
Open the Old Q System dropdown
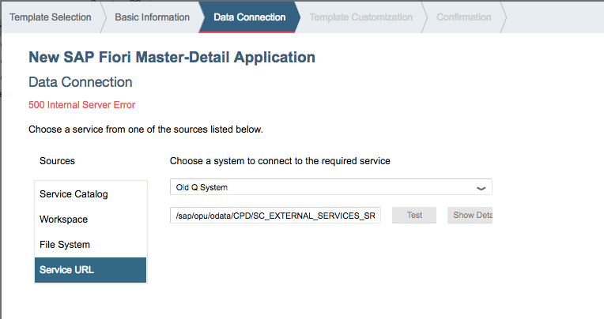tap(331, 187)
